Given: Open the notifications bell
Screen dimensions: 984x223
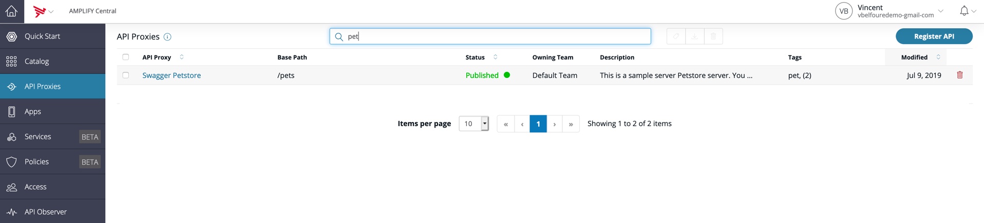Looking at the screenshot, I should click(964, 11).
